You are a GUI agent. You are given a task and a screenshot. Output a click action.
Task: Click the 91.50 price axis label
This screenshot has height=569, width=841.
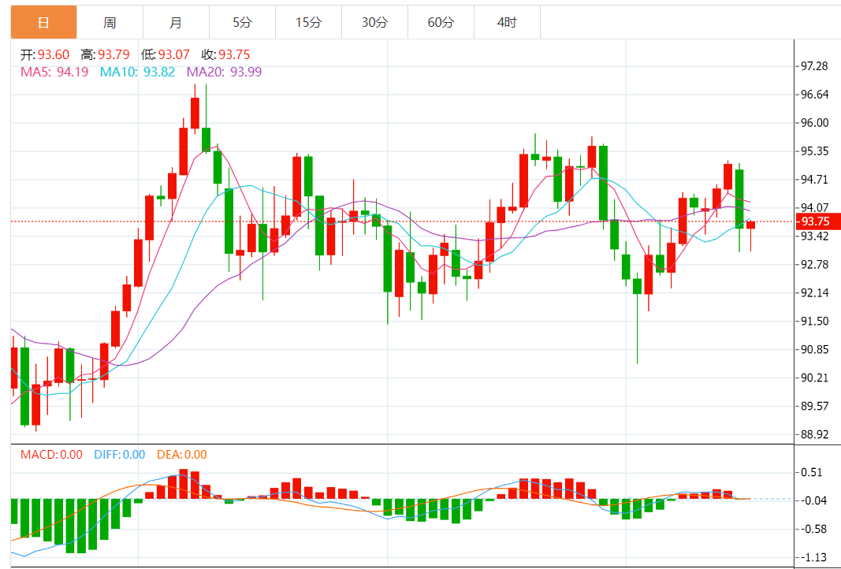(814, 322)
